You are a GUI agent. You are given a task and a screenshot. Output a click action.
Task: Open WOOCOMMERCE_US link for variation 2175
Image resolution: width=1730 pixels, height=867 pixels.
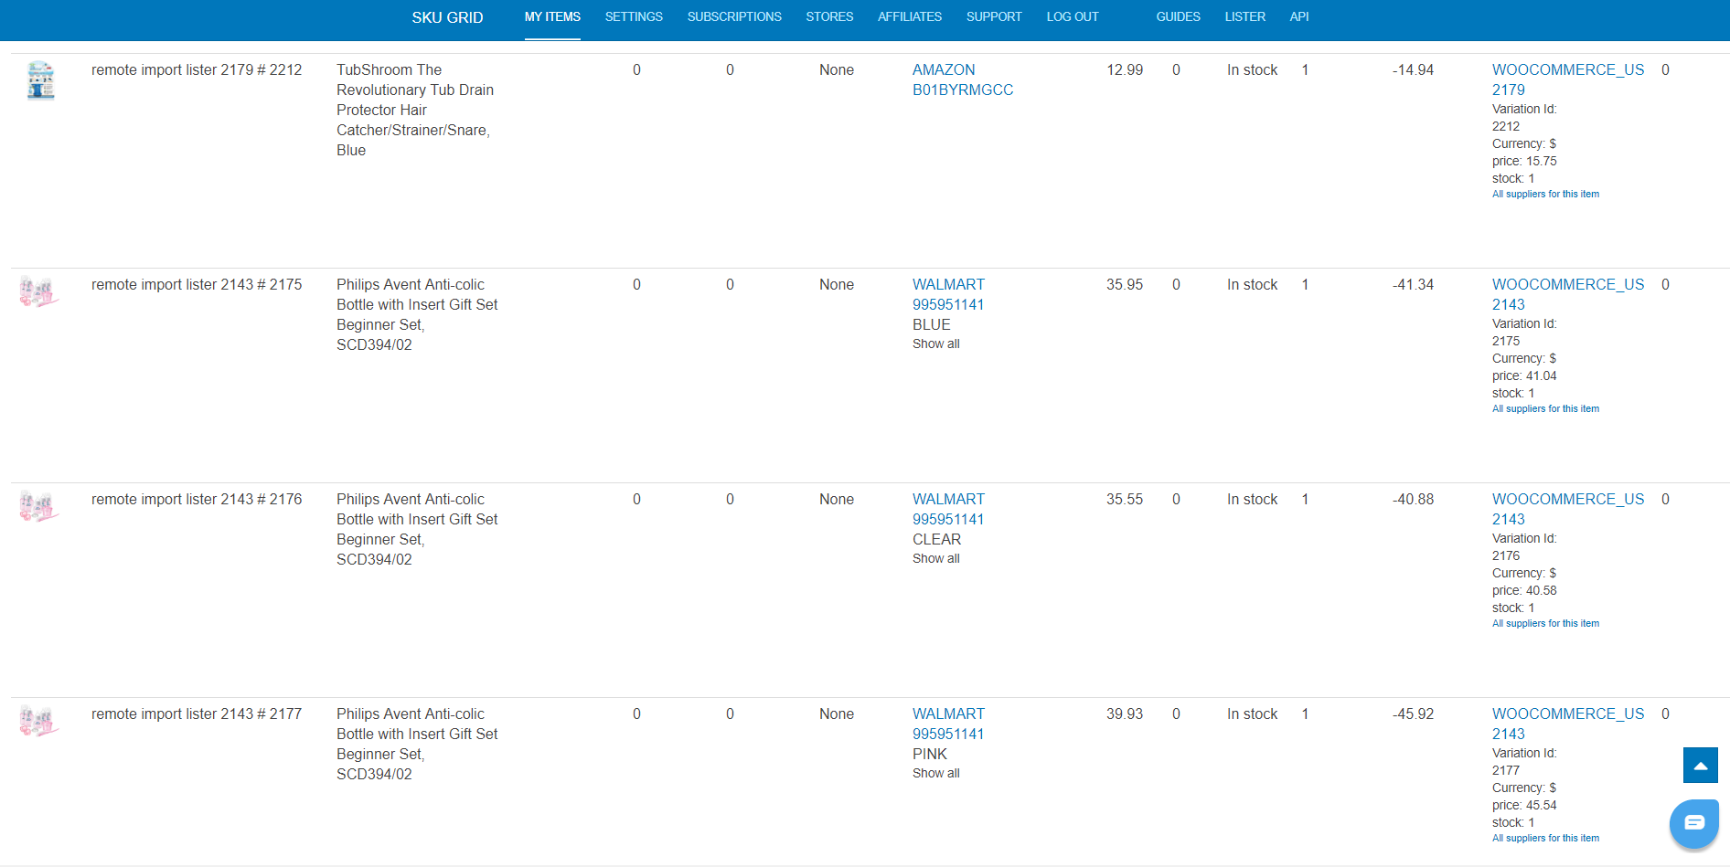pos(1568,284)
